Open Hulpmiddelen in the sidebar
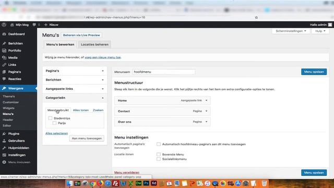The height and width of the screenshot is (188, 334). [x=19, y=148]
